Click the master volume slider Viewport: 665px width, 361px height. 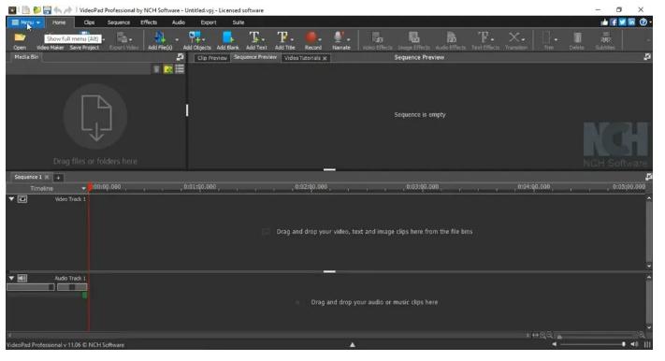click(593, 344)
